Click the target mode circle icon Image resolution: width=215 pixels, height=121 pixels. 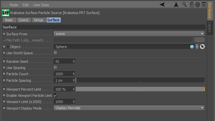198,5
